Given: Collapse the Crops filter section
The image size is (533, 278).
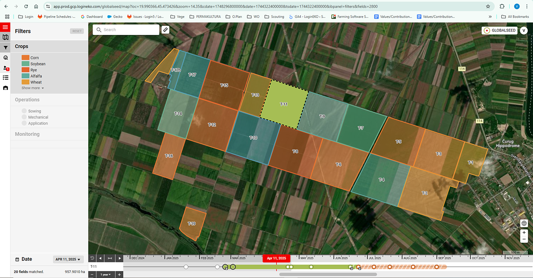Looking at the screenshot, I should [49, 47].
